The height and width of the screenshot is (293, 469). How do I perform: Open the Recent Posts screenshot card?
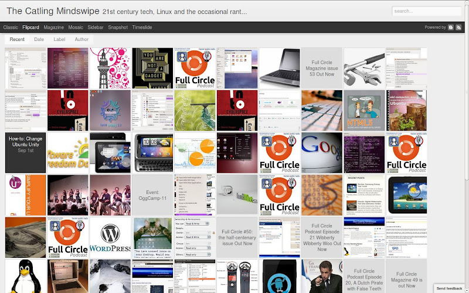(x=364, y=195)
